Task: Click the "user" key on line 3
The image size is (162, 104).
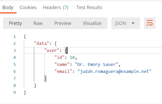Action: coord(51,50)
